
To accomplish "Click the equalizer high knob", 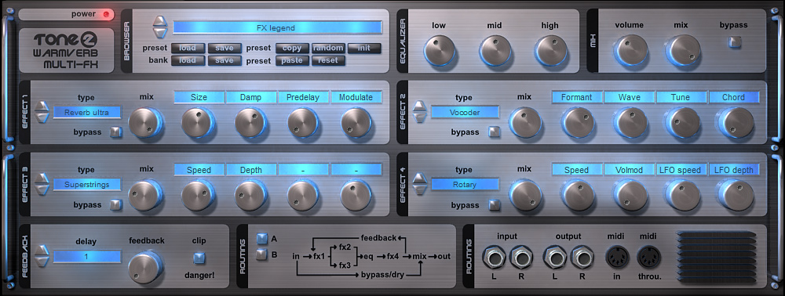I will coord(550,50).
